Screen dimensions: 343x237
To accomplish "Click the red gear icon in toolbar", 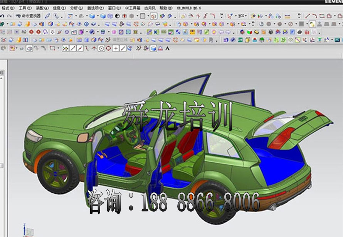I will coord(31,32).
